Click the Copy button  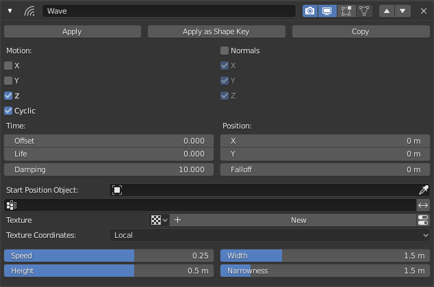click(x=361, y=31)
